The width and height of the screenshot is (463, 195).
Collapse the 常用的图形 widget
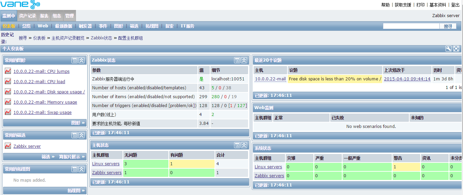coord(81,60)
